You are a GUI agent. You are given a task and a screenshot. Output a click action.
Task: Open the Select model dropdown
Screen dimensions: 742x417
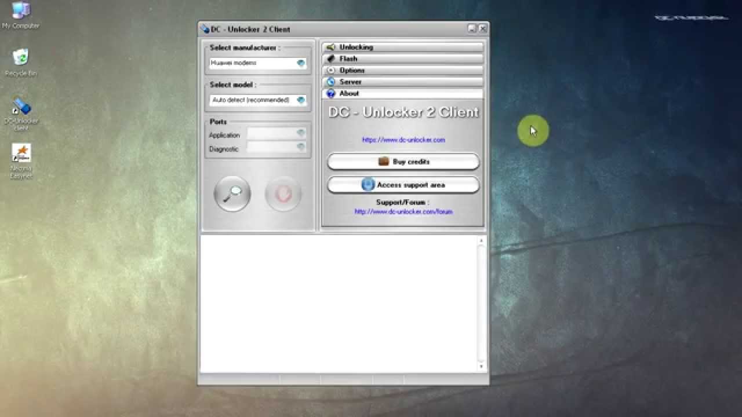(x=258, y=100)
